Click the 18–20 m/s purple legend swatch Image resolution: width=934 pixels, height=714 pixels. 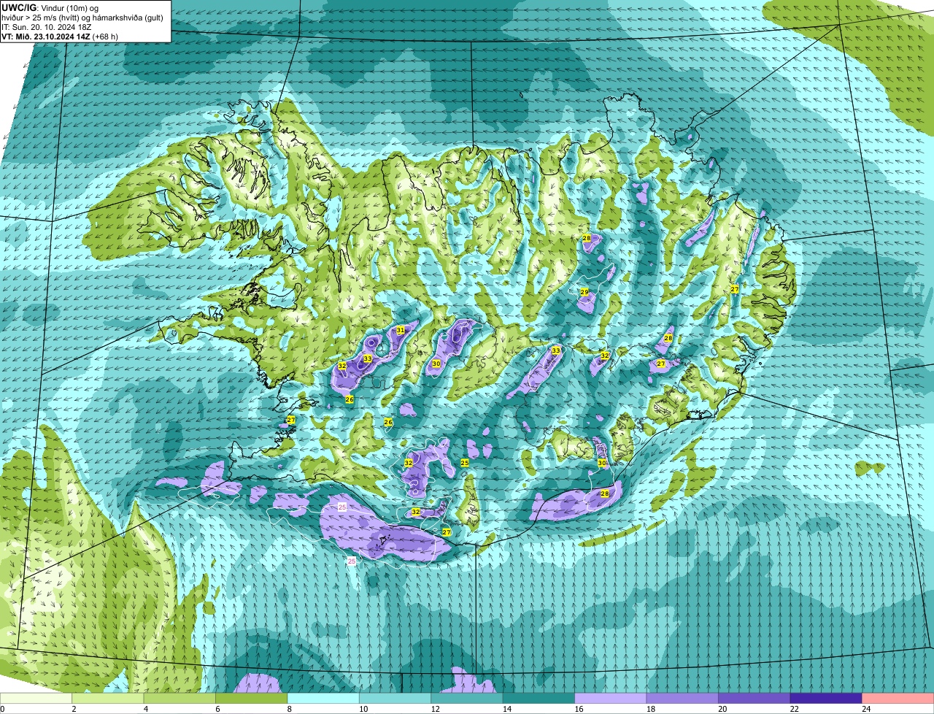point(682,698)
